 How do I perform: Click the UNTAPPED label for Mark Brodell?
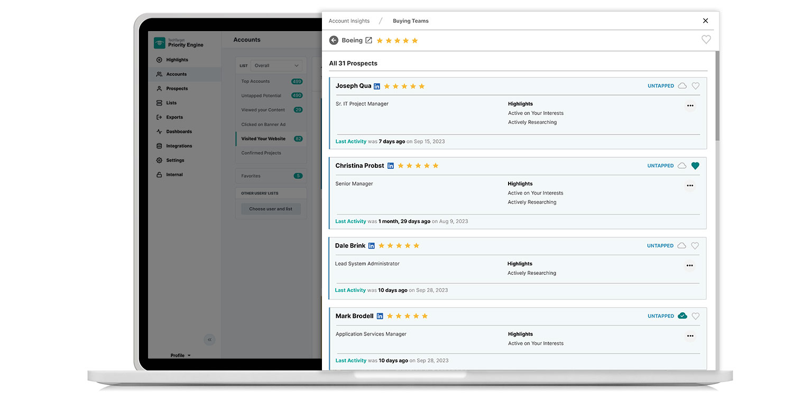[661, 316]
